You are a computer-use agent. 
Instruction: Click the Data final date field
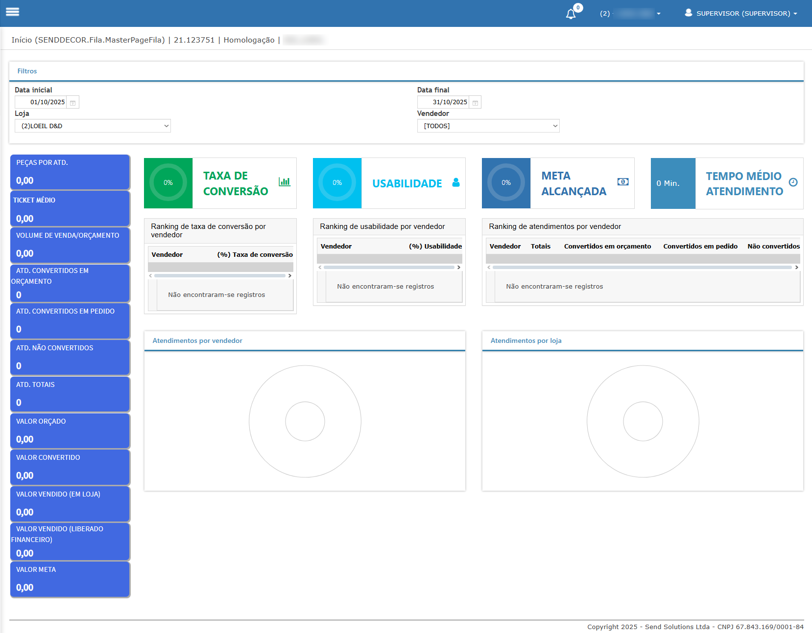click(444, 102)
